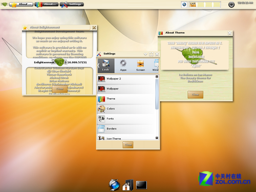Click the clock on the shelf
The image size is (256, 192).
pos(245,3)
